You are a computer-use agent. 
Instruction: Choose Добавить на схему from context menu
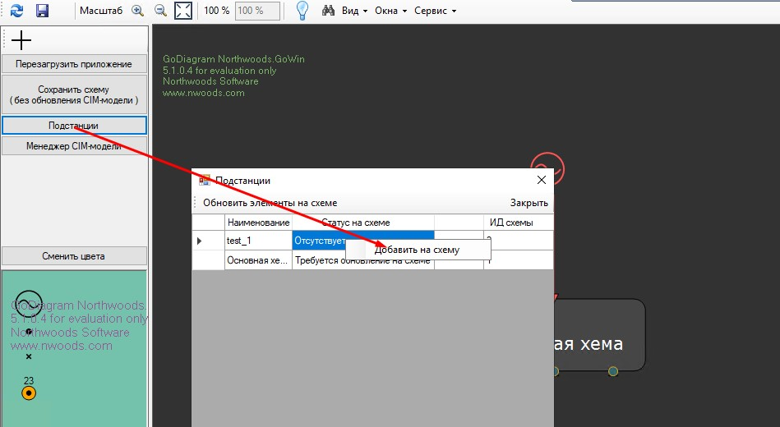(x=417, y=250)
